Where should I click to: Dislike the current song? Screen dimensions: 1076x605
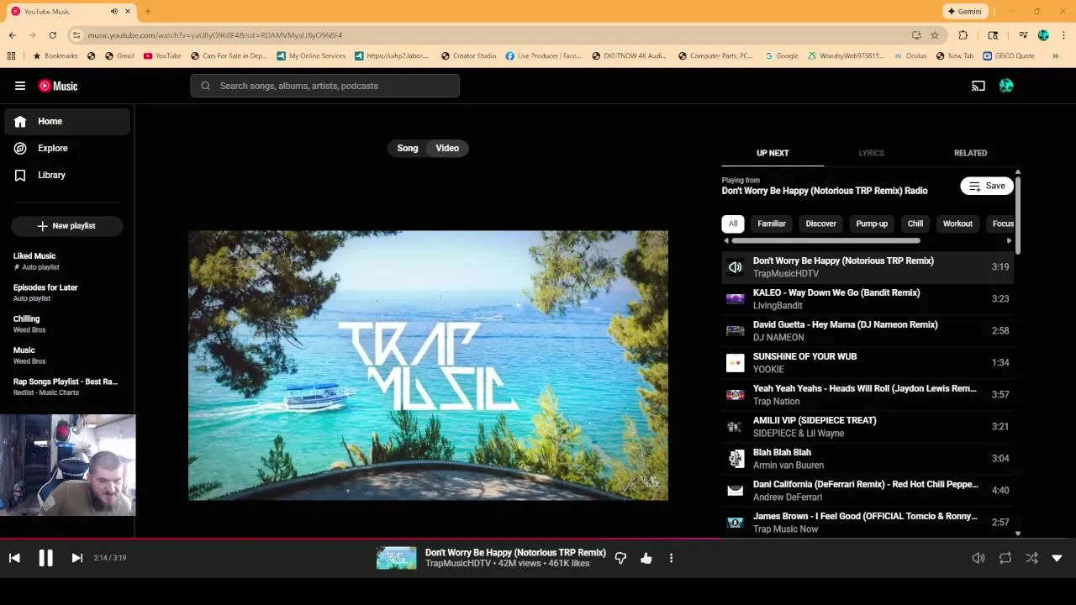point(620,558)
